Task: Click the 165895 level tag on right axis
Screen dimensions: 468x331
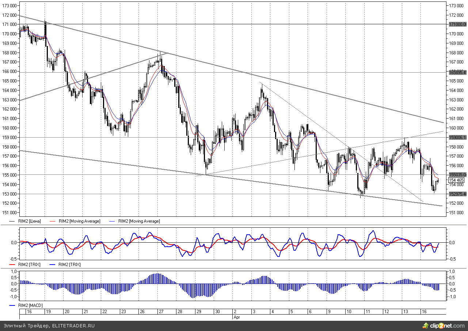Action: click(458, 72)
